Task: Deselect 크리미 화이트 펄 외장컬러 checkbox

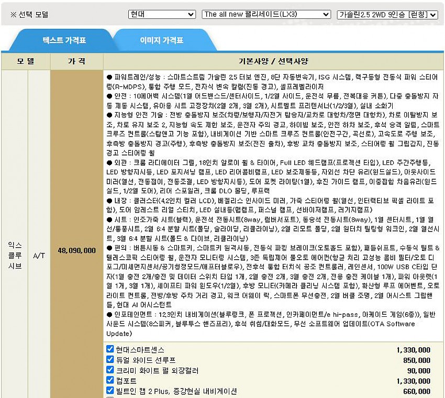Action: [110, 370]
